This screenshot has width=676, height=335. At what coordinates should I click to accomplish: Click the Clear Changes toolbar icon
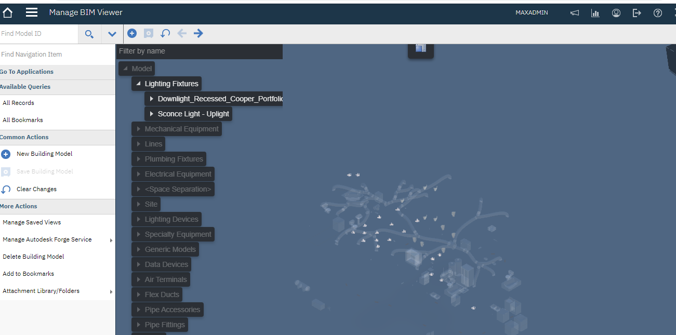[x=165, y=33]
